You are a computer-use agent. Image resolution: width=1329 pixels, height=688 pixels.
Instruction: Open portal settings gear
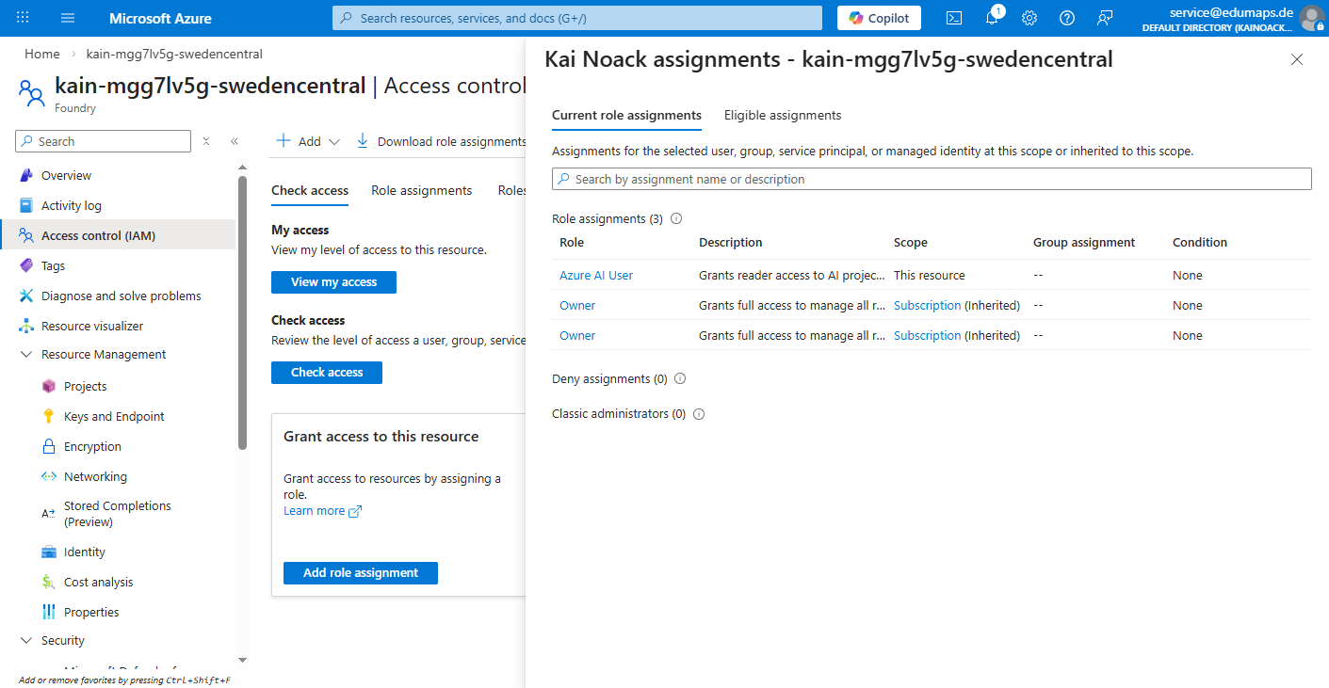tap(1029, 18)
